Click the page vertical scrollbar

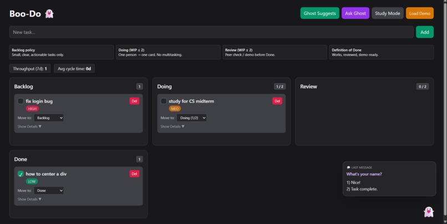445,108
